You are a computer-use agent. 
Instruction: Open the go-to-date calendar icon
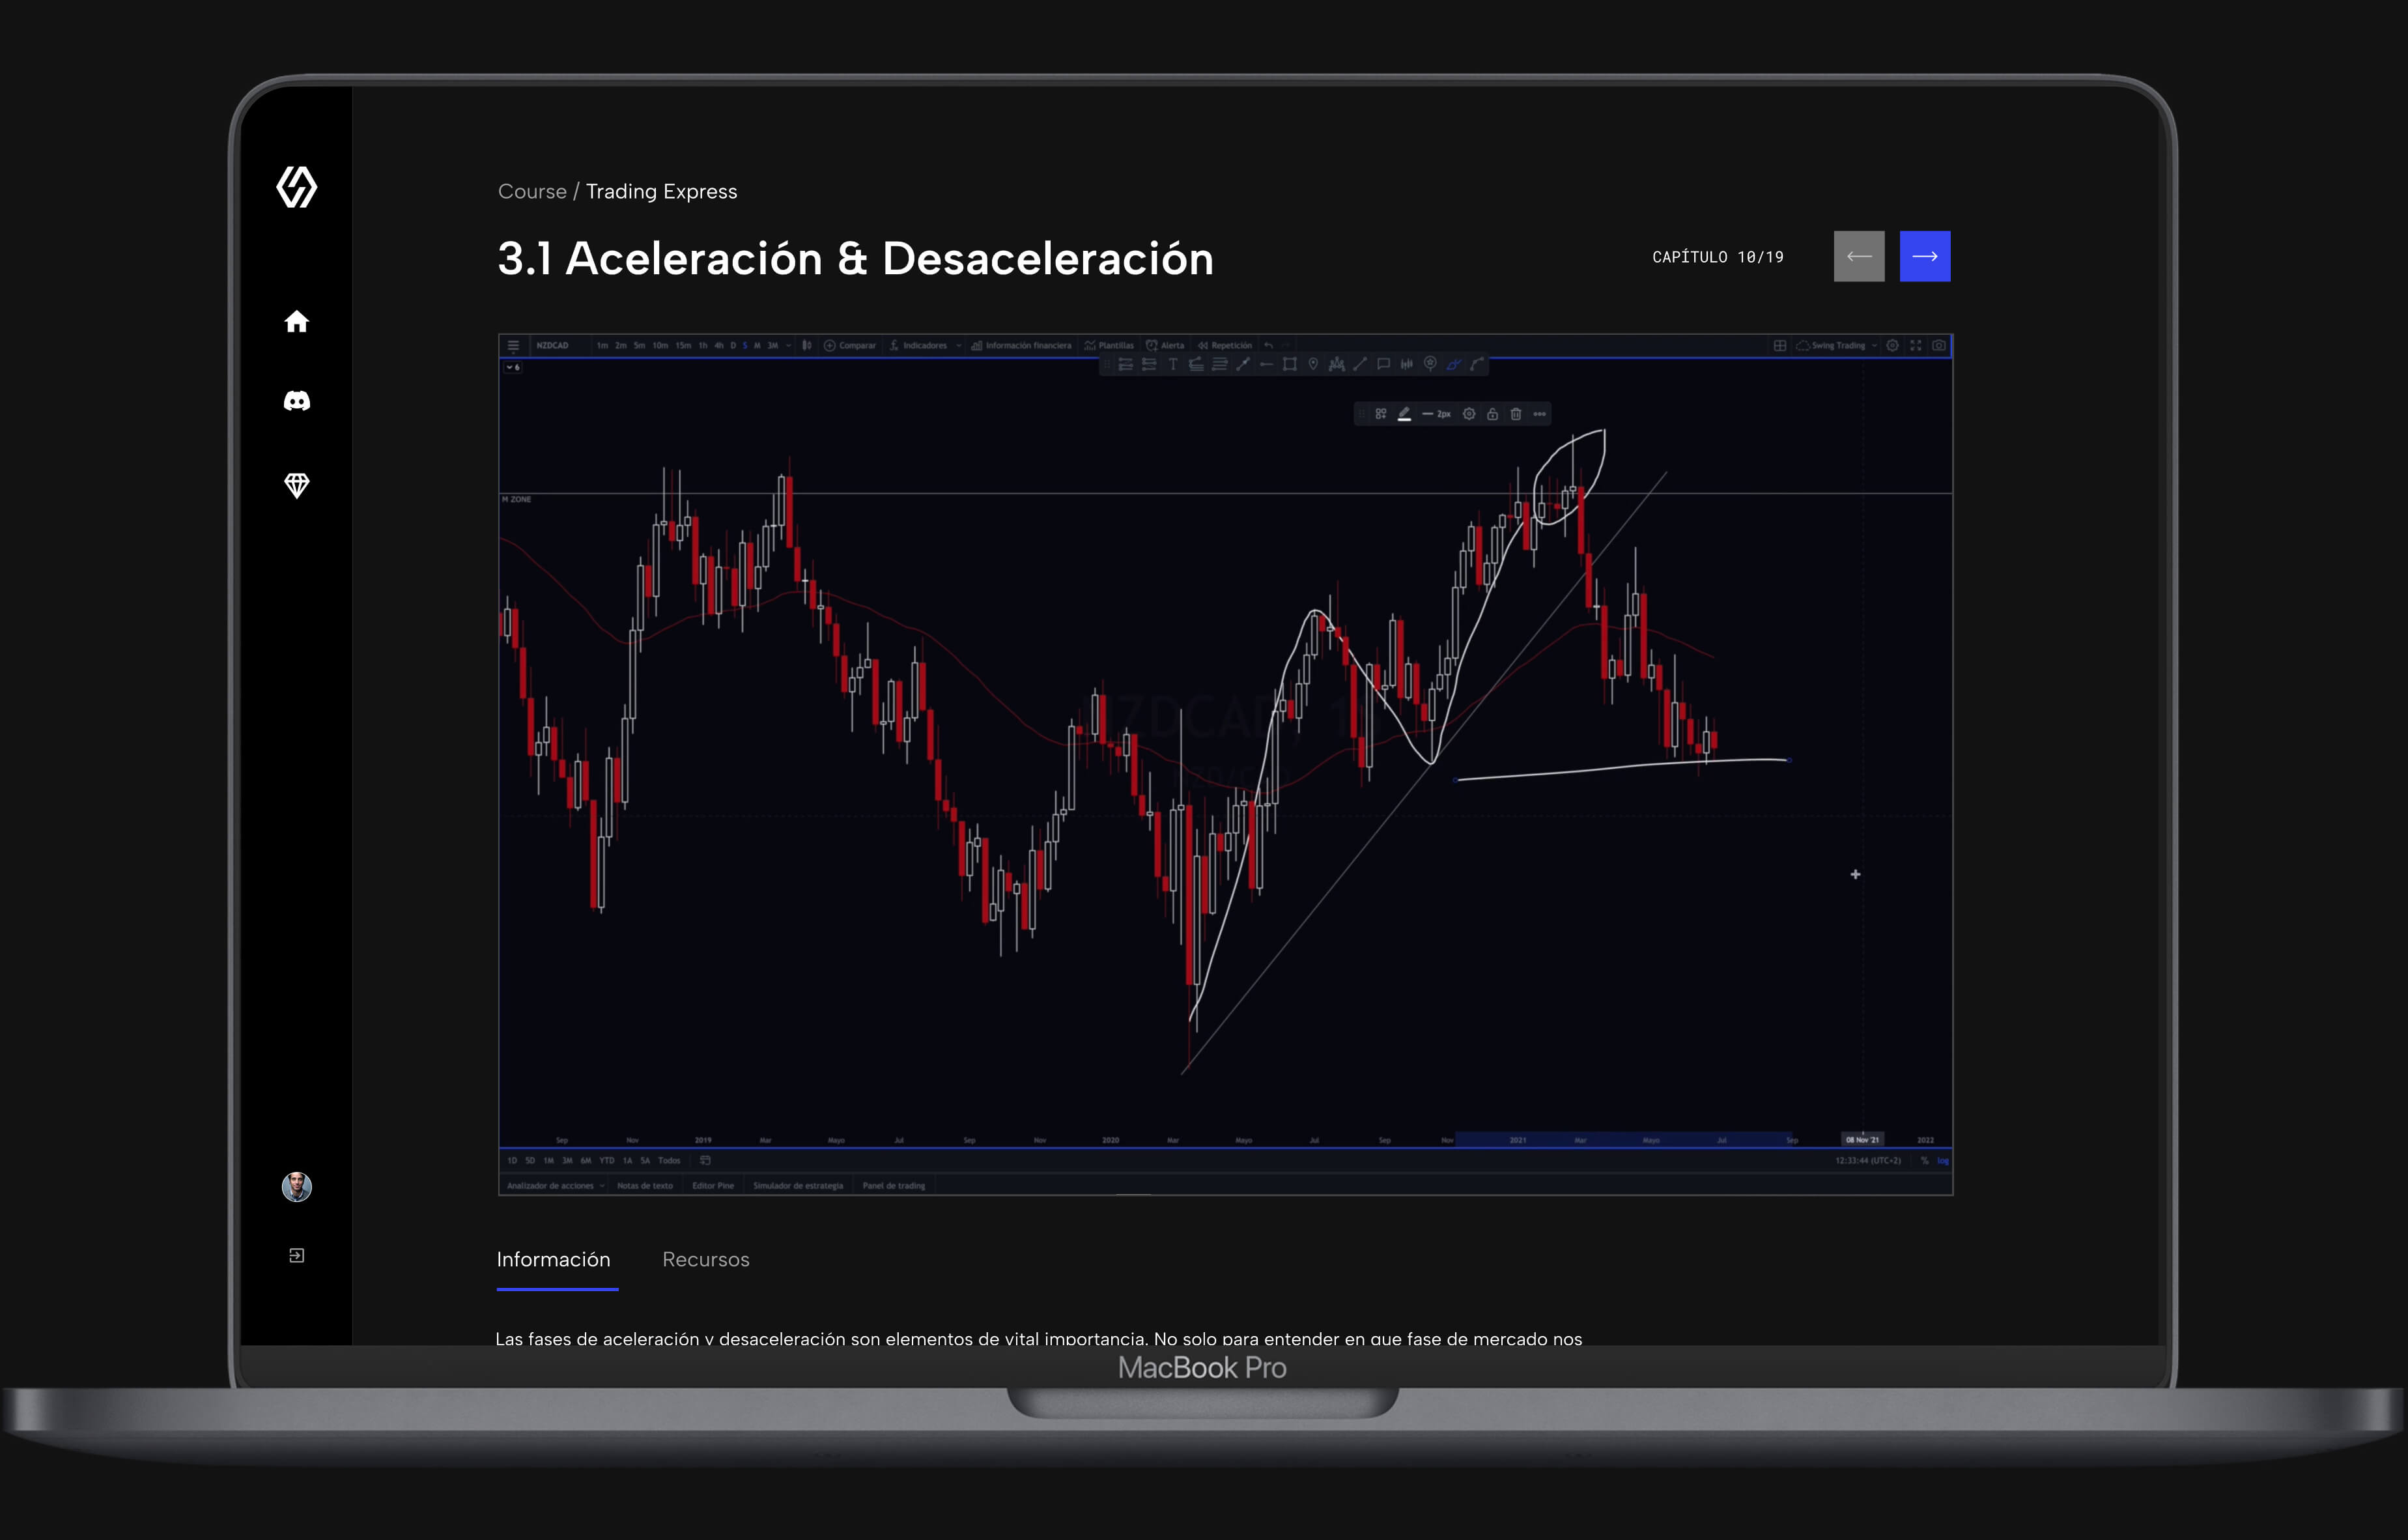pos(705,1160)
